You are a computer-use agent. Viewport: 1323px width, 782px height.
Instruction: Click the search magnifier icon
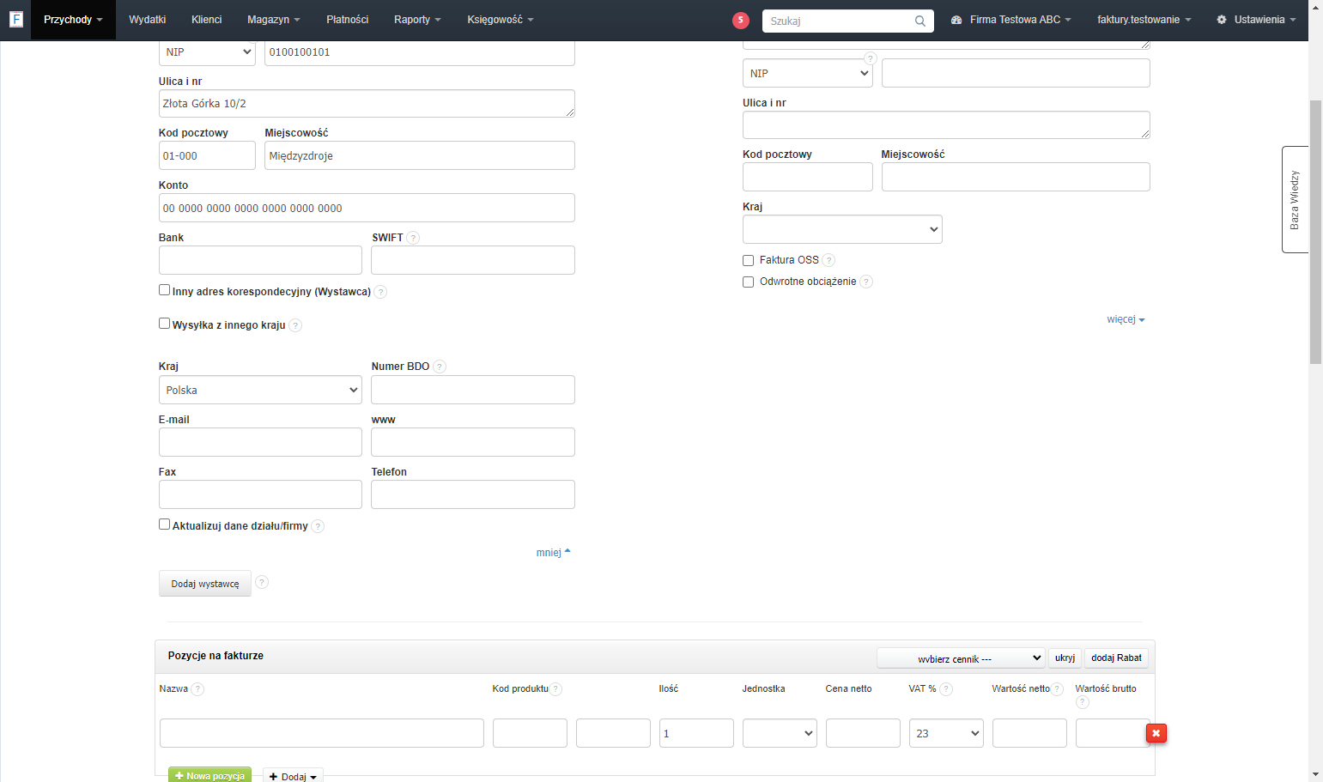click(x=920, y=21)
